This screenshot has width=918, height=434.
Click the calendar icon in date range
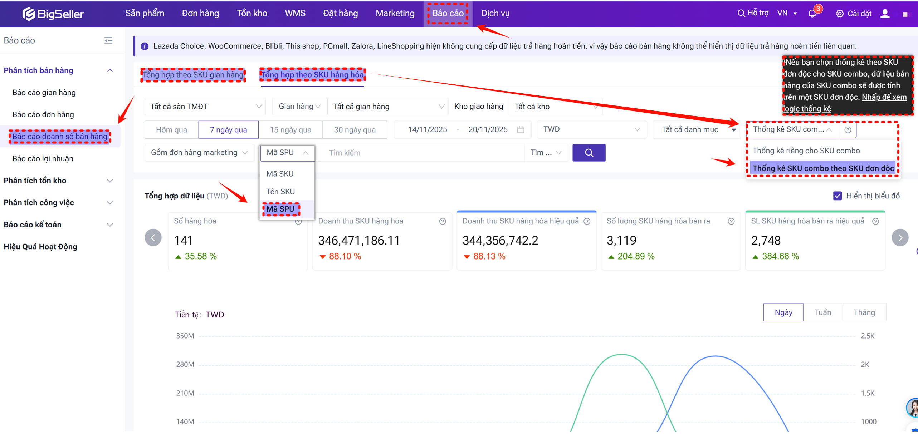pos(521,129)
